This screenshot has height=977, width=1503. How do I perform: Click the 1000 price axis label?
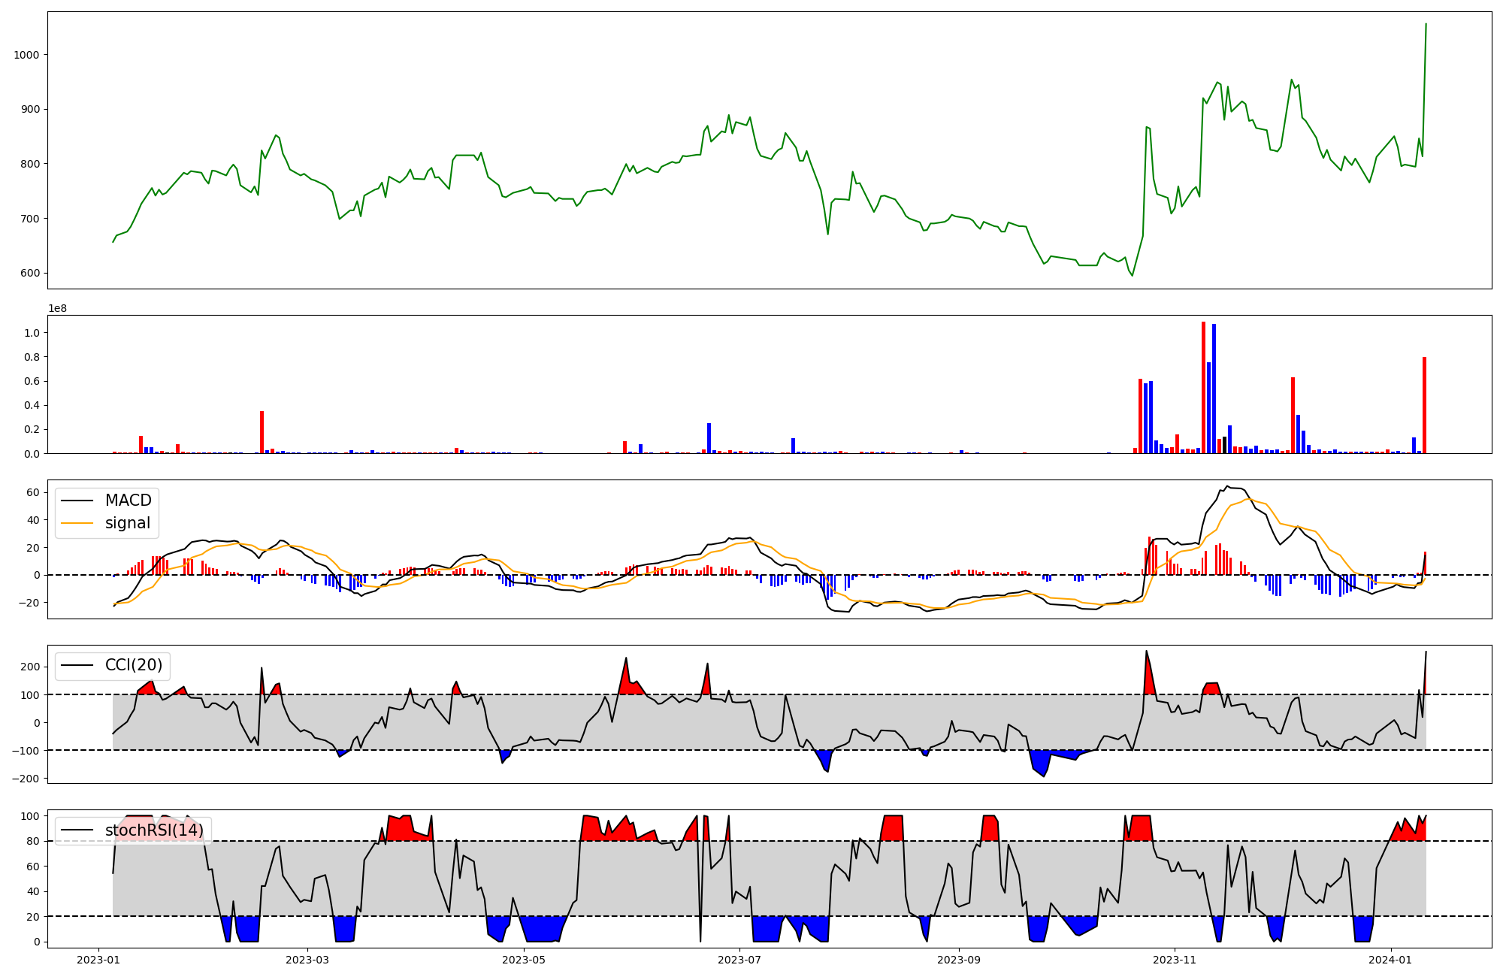tap(26, 55)
